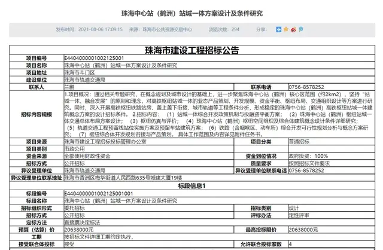Click the 分享 label in info bar
Viewport: 383px width, 250px height.
262,29
